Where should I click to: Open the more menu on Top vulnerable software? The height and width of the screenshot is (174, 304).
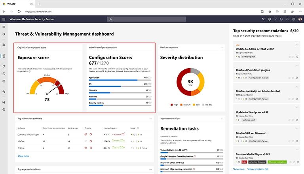[151, 119]
